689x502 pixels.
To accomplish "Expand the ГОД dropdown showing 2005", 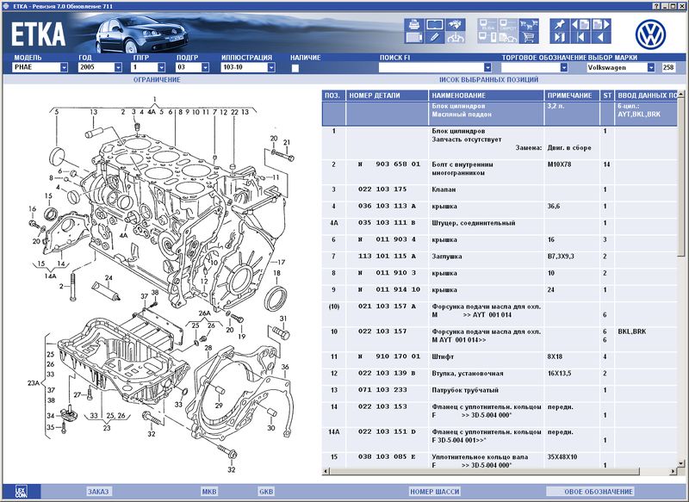I will tap(100, 67).
